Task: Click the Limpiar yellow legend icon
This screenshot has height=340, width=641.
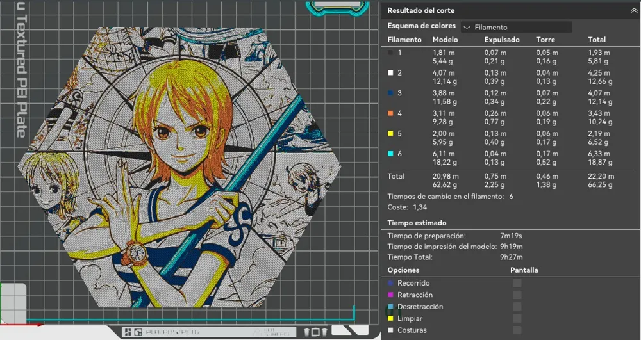Action: pyautogui.click(x=390, y=318)
